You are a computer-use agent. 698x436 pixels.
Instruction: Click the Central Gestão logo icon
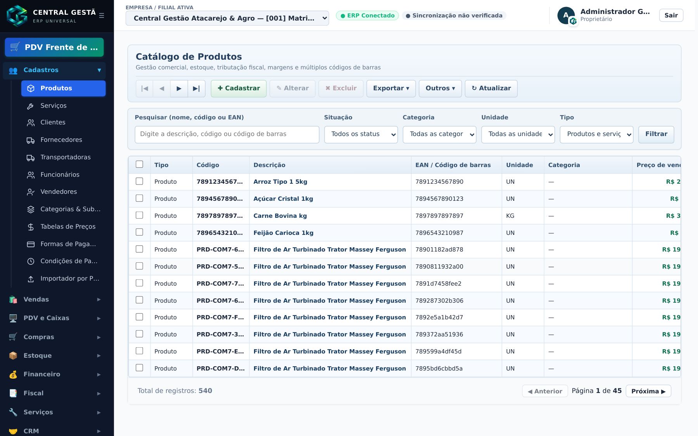pos(17,16)
